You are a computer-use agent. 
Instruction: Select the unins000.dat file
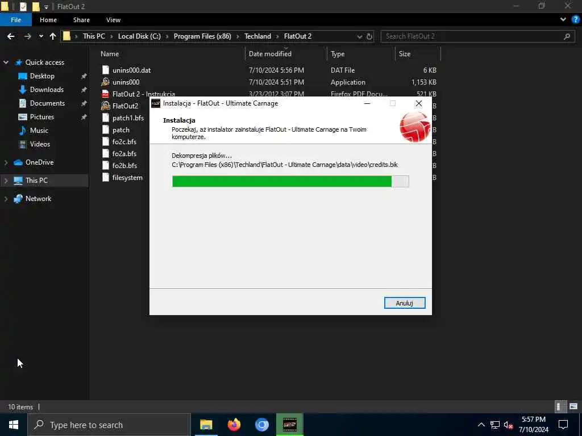[x=131, y=70]
